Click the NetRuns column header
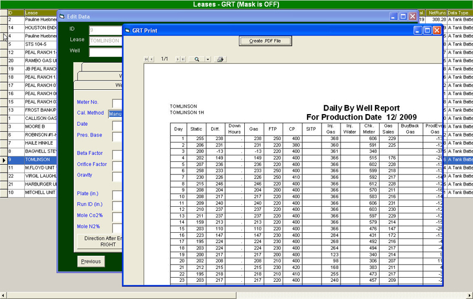This screenshot has width=473, height=299. [436, 12]
